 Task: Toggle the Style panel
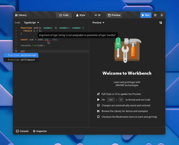(81, 15)
